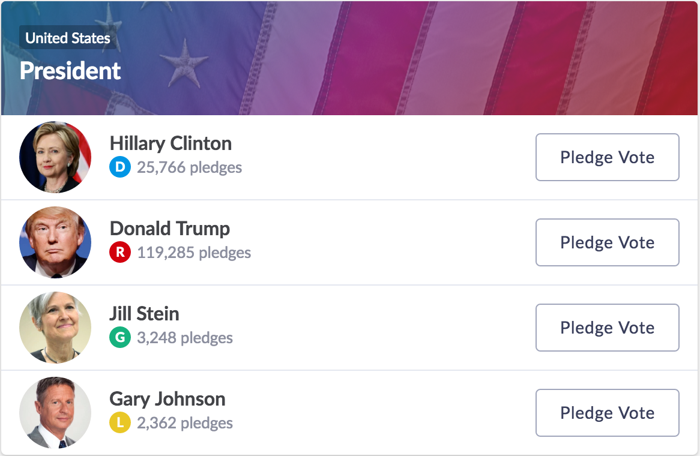The height and width of the screenshot is (456, 700).
Task: Pledge vote for Donald Trump
Action: [x=607, y=242]
